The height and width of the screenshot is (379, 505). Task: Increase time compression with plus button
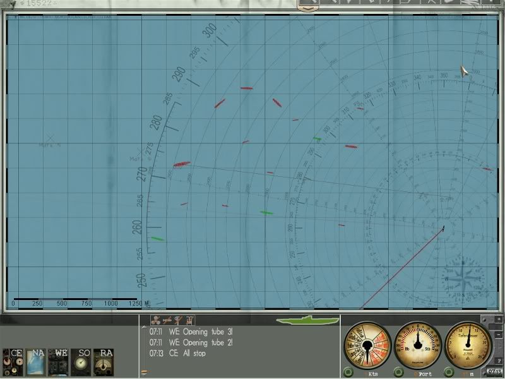[500, 320]
